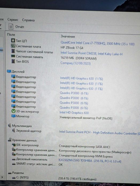This screenshot has width=140, height=186.
Task: Open the Справка menu
Action: [28, 20]
